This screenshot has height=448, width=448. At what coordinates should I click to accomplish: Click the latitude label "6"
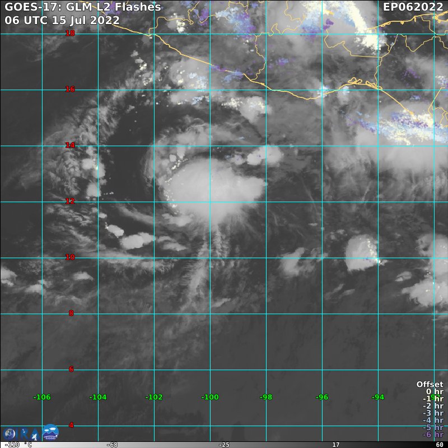coord(71,369)
